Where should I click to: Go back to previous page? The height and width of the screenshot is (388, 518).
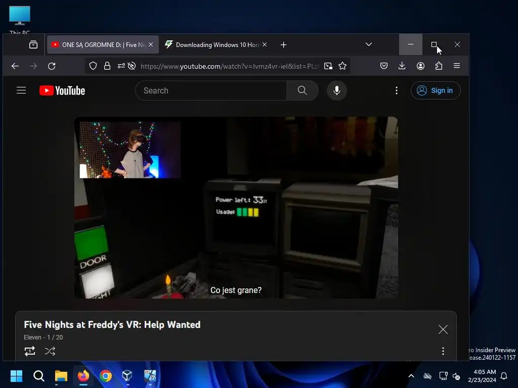click(15, 66)
